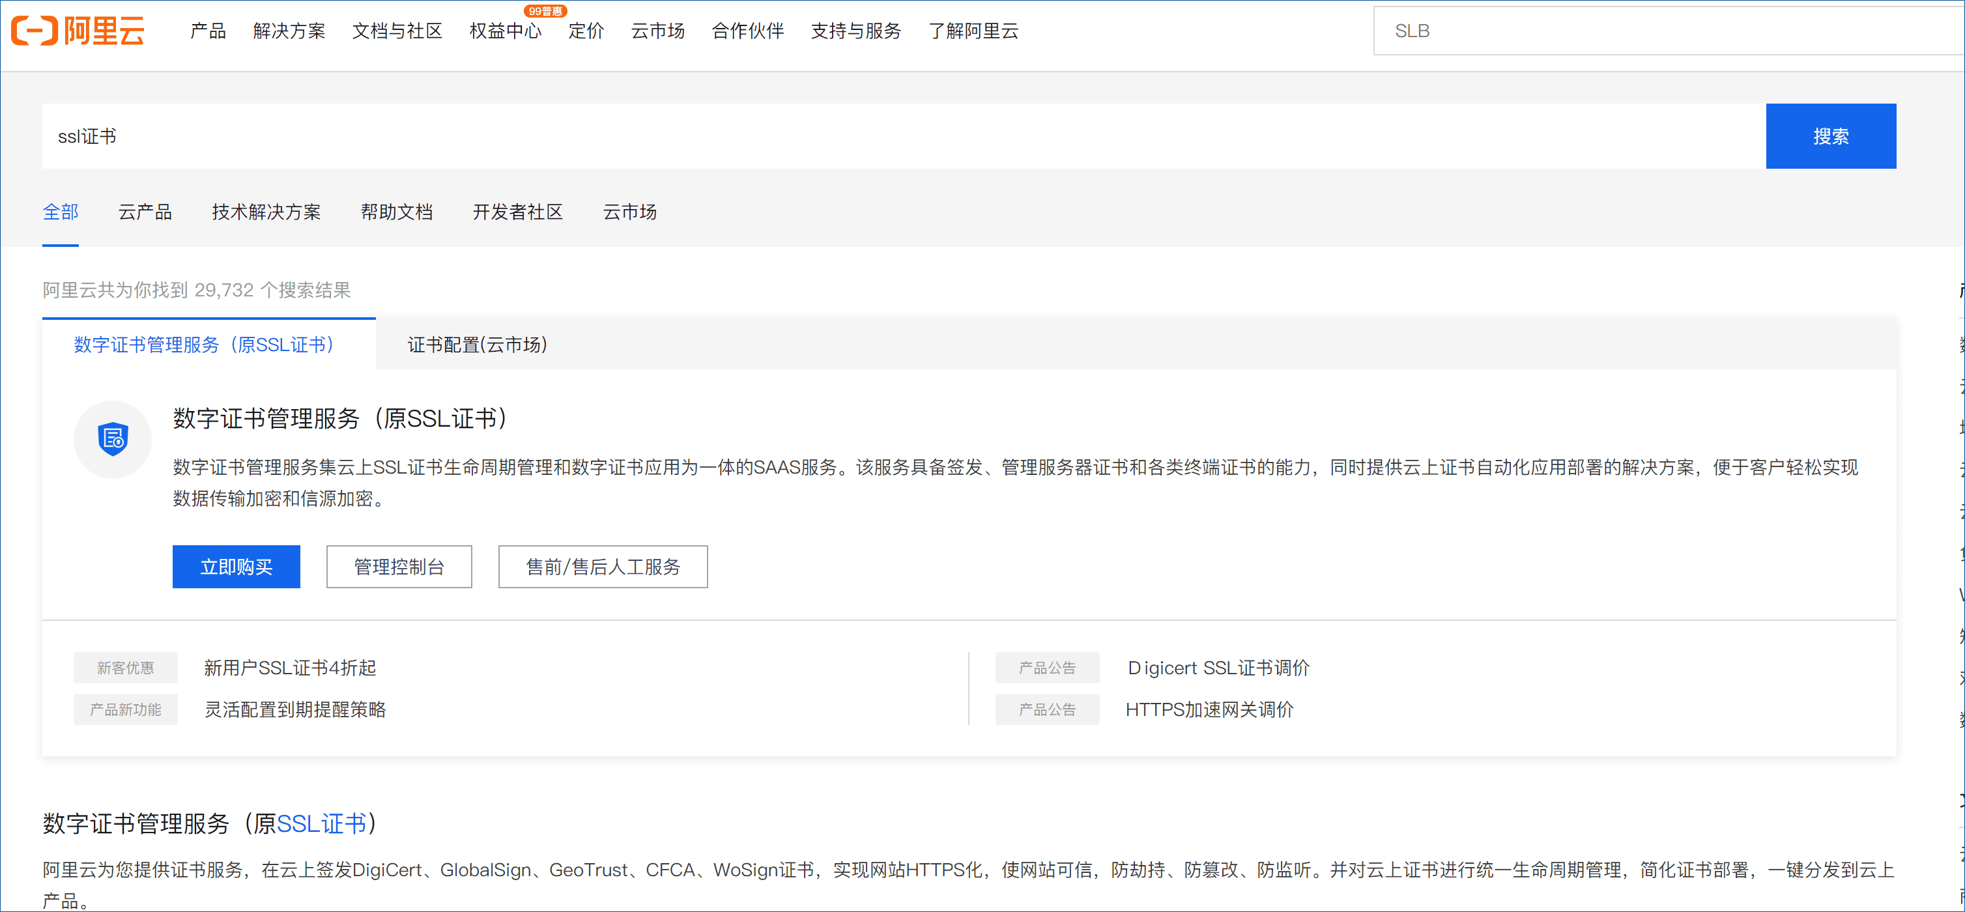Open 定价 in the top navigation
The image size is (1965, 912).
(x=586, y=31)
